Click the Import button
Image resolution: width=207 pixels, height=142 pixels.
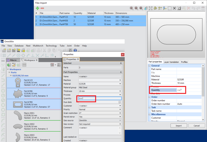pyautogui.click(x=179, y=126)
